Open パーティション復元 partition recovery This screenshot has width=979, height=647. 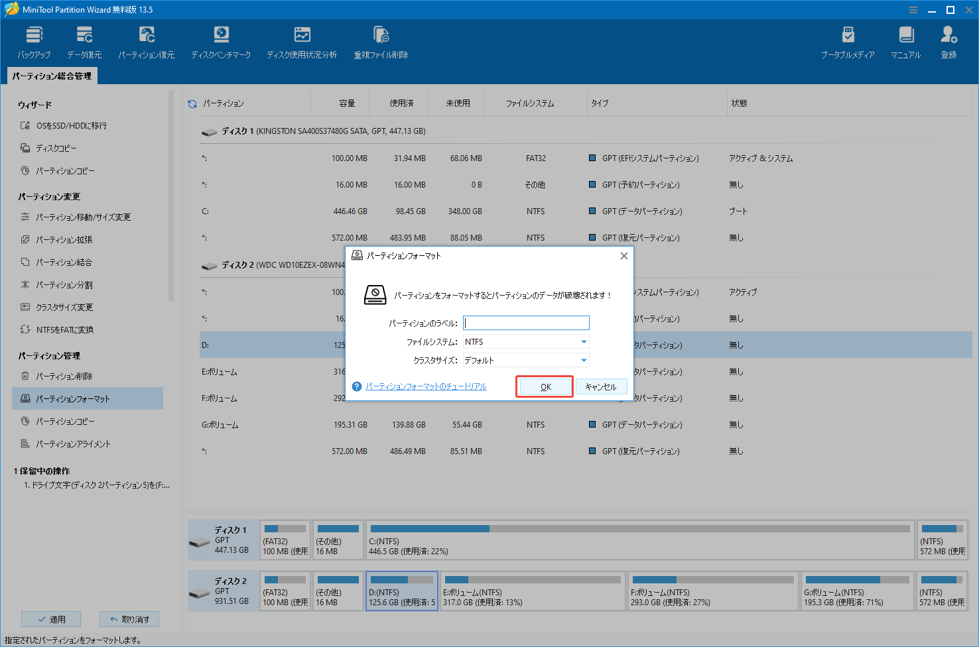[146, 41]
